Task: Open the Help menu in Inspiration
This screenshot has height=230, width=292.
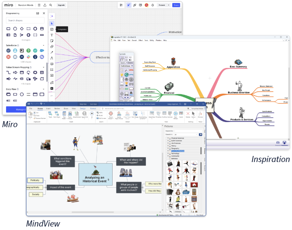Action: 165,41
